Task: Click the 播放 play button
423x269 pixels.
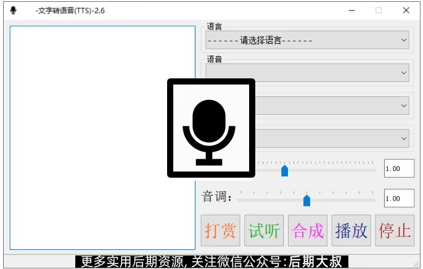Action: 351,231
